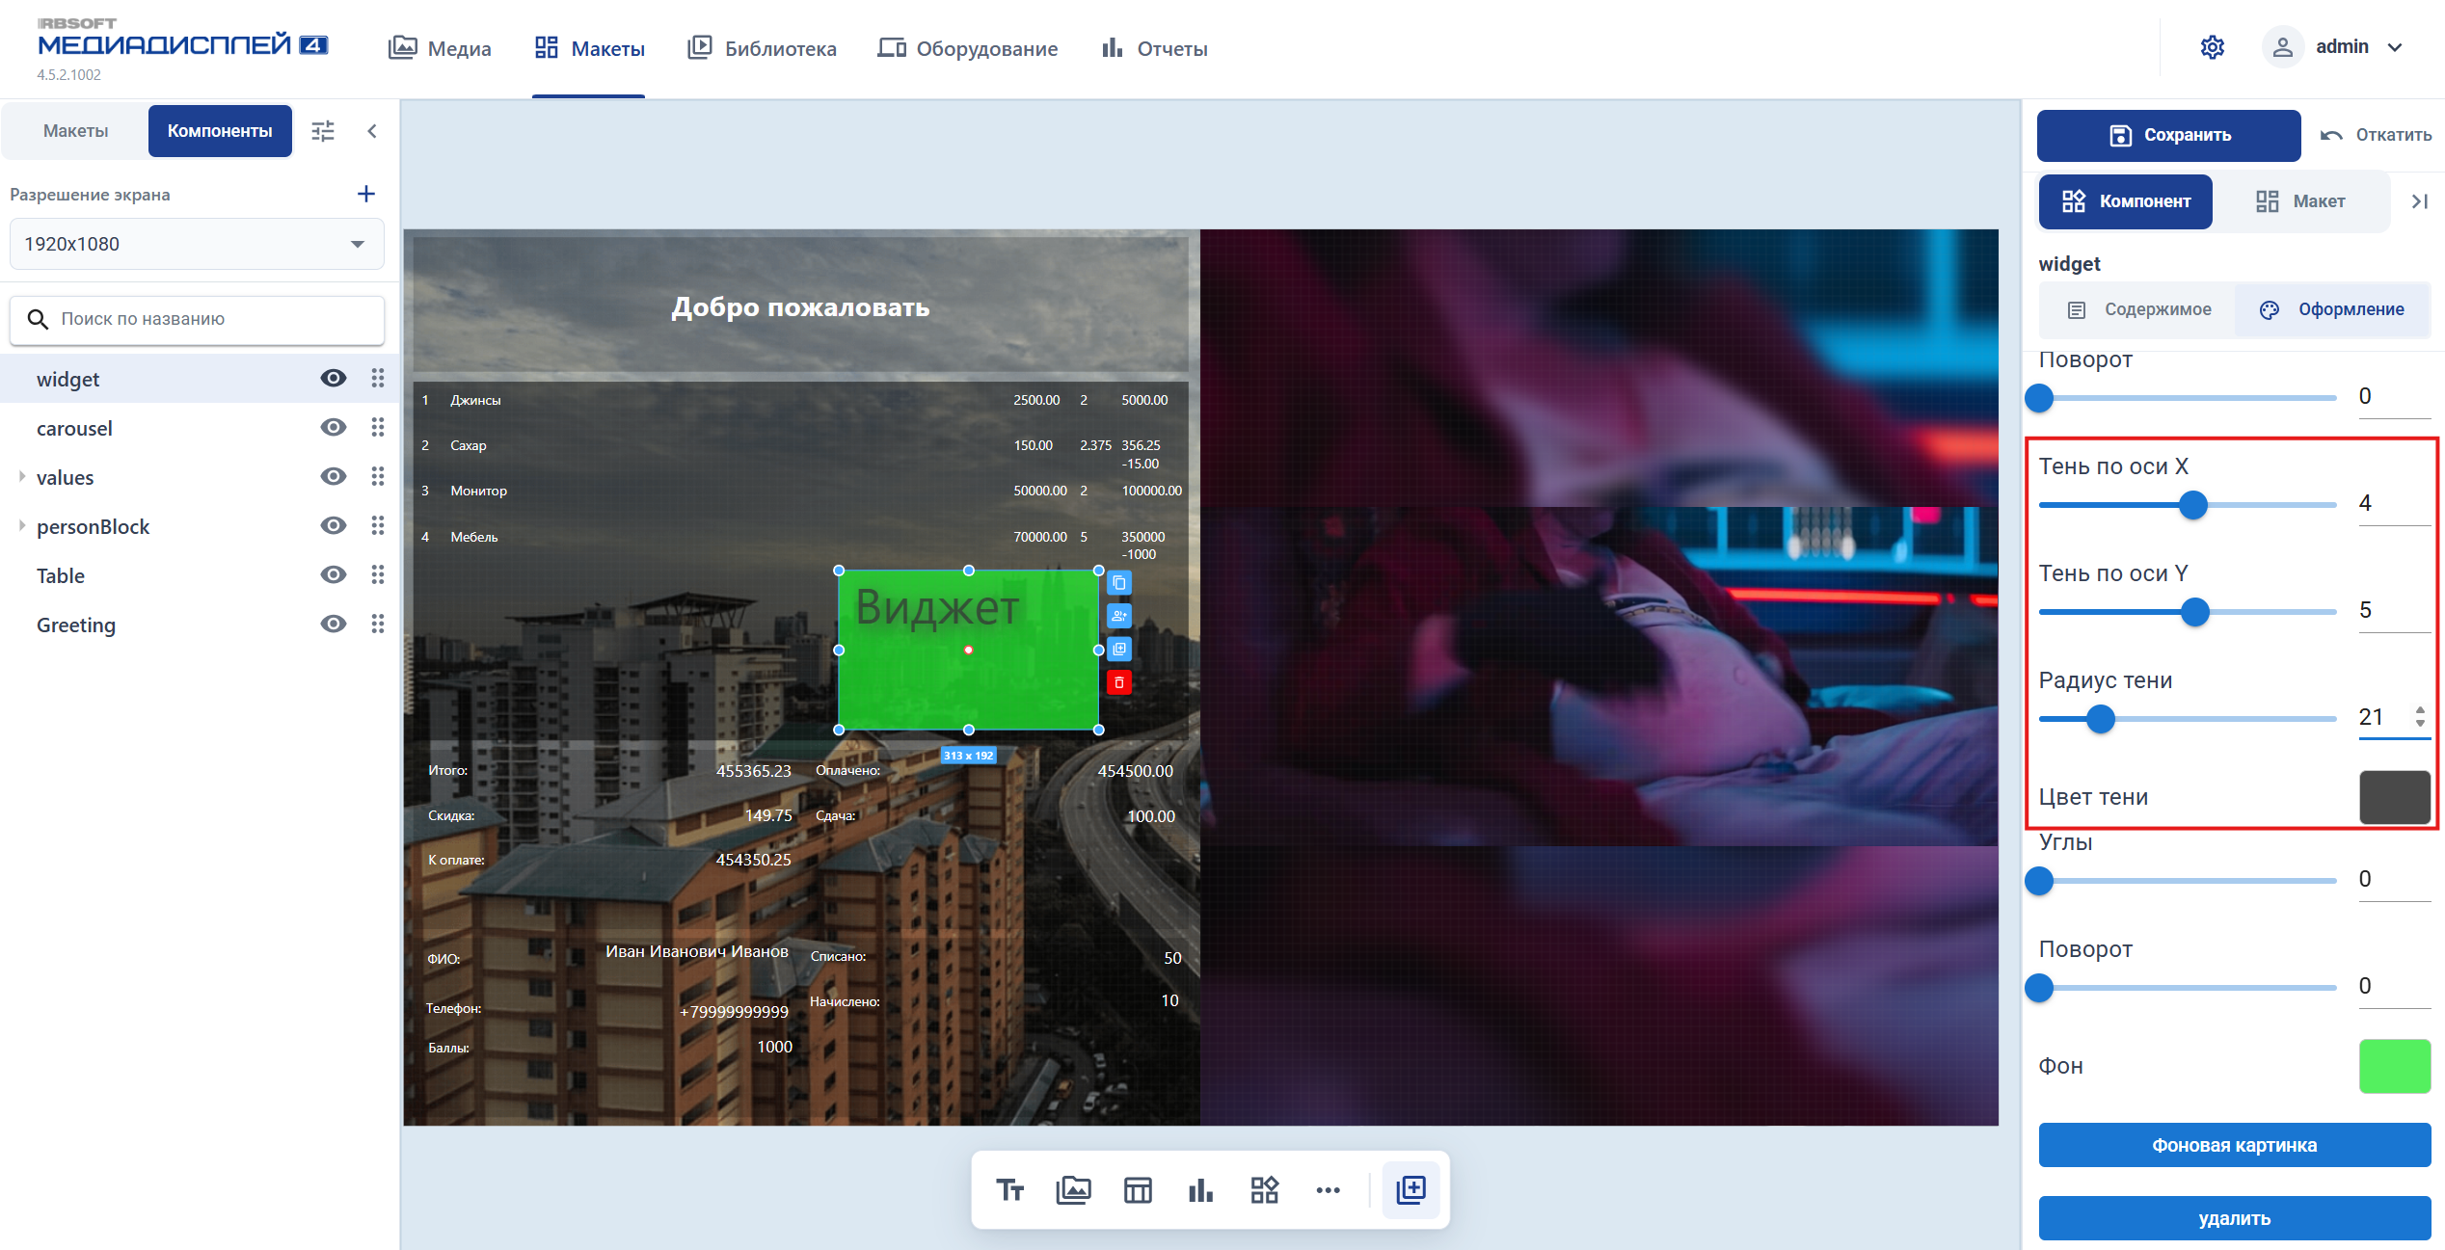
Task: Hide the personBlock component
Action: click(x=334, y=525)
